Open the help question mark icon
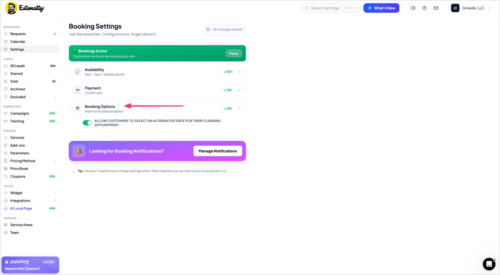The height and width of the screenshot is (275, 500). click(424, 8)
